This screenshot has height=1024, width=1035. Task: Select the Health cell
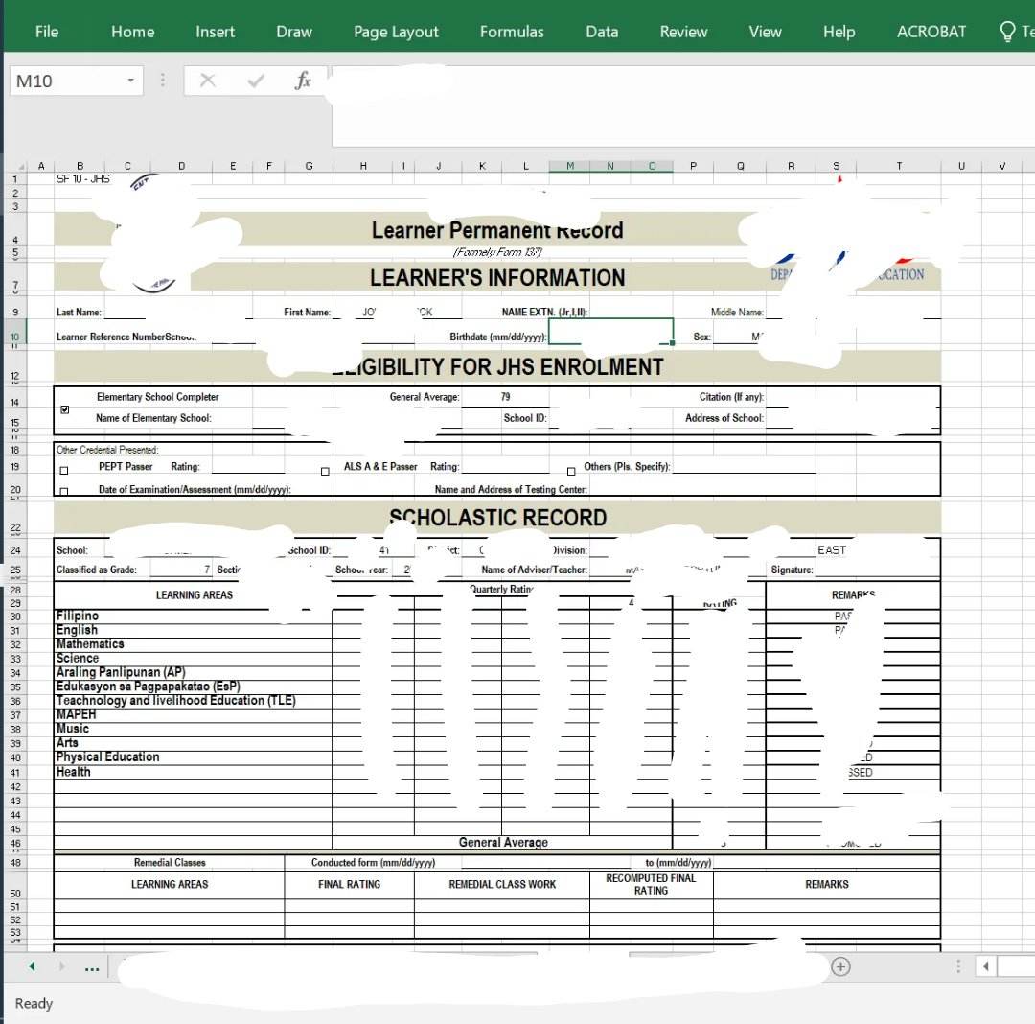pyautogui.click(x=193, y=772)
